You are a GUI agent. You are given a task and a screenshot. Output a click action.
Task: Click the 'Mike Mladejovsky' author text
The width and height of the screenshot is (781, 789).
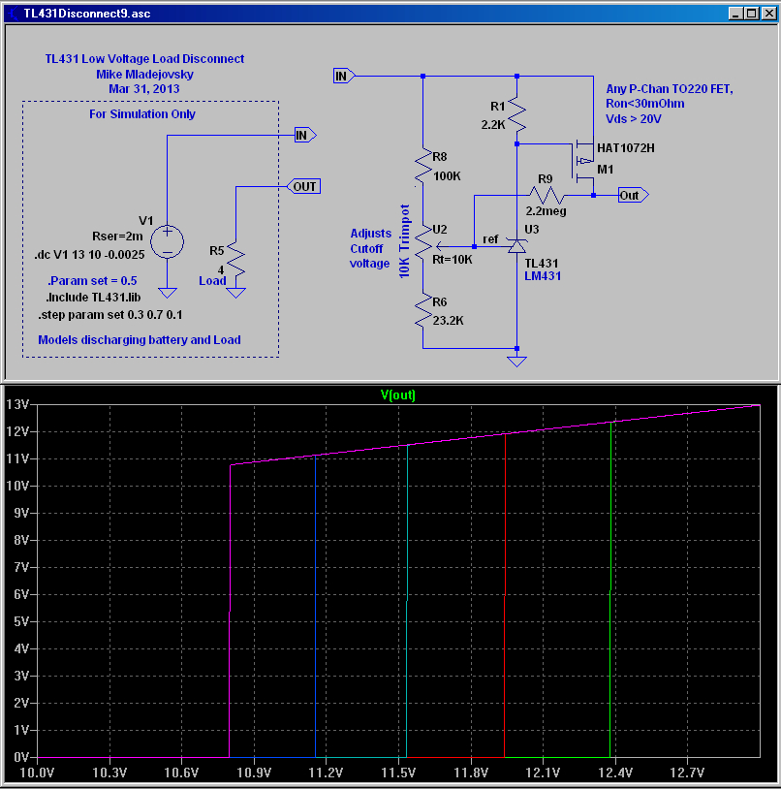coord(144,75)
